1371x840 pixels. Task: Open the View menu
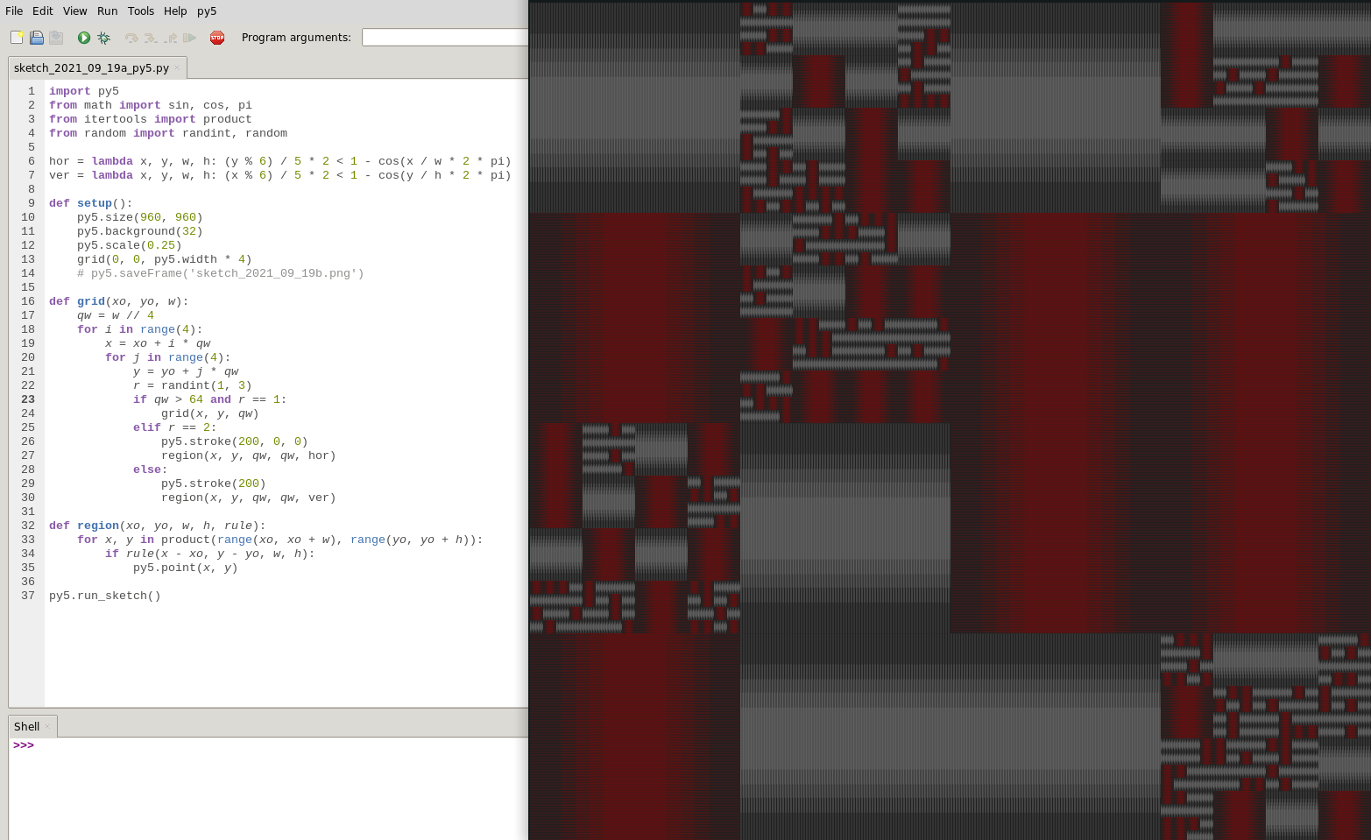pyautogui.click(x=74, y=11)
